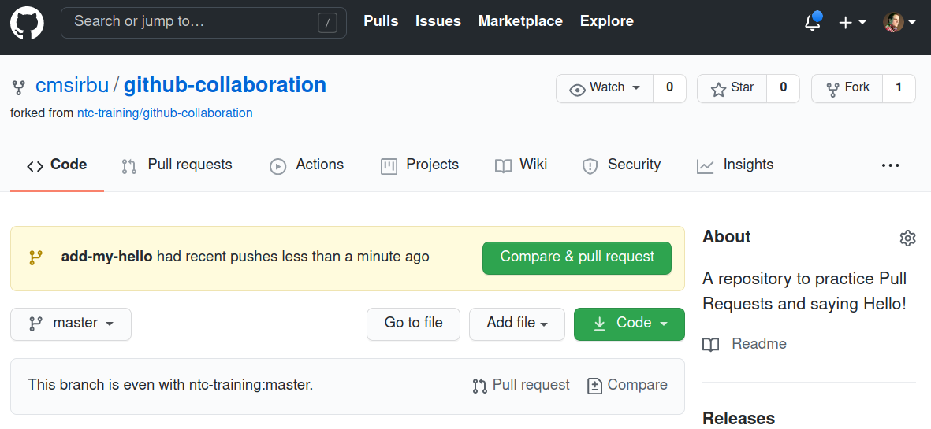Expand the Watch dropdown
This screenshot has width=931, height=429.
coord(605,88)
